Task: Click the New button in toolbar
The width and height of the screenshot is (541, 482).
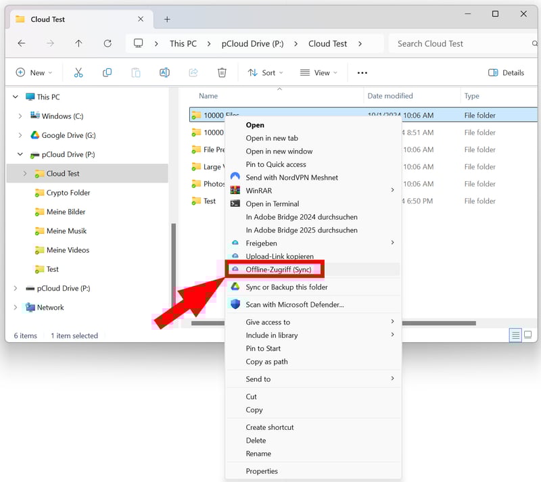Action: (x=31, y=72)
